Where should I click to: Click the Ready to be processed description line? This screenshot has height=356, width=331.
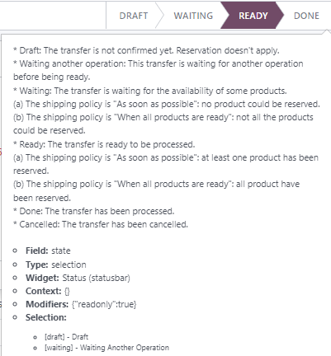click(104, 144)
